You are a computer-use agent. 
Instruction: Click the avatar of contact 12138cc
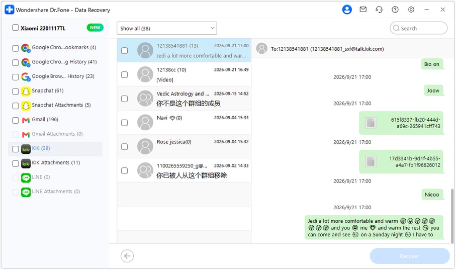[145, 74]
